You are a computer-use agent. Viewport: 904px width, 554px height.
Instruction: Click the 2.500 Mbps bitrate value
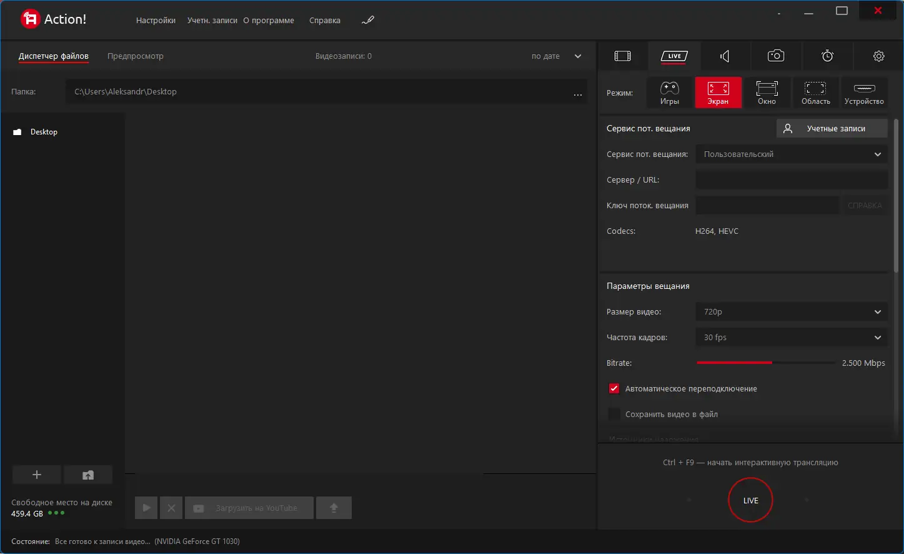coord(863,363)
